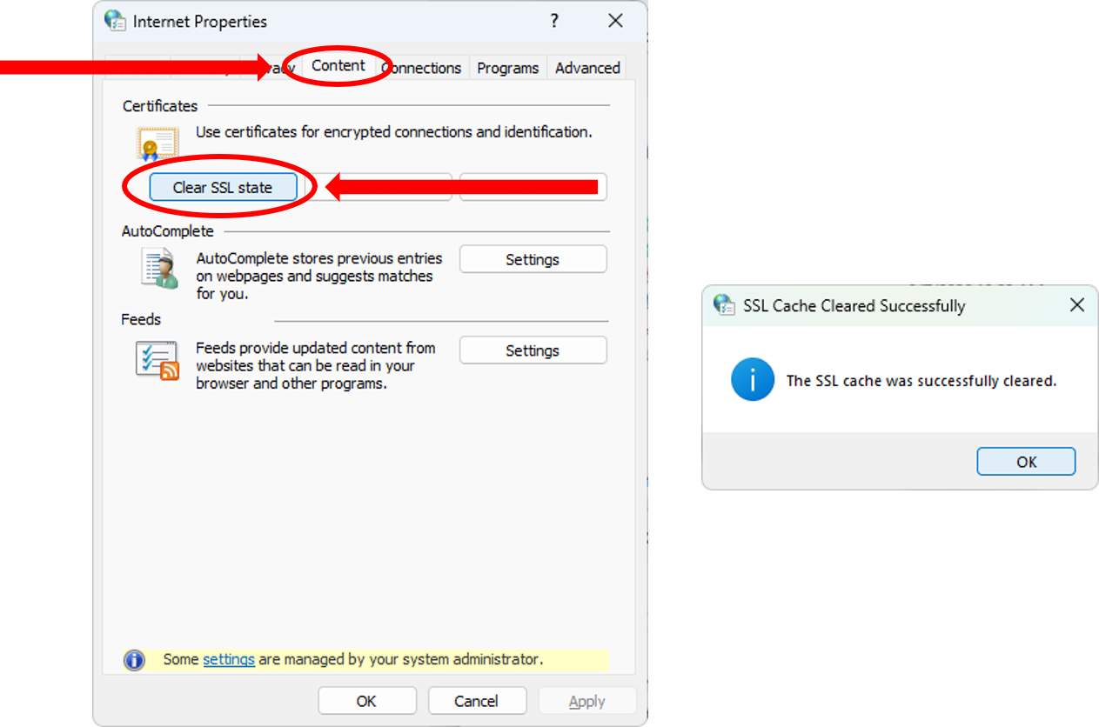Click the 'AutoComplete stores previous entries' description

tap(319, 276)
